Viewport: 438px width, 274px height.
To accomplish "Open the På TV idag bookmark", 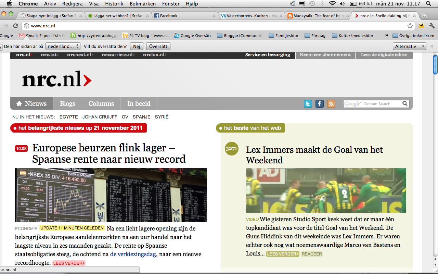I will coord(145,36).
